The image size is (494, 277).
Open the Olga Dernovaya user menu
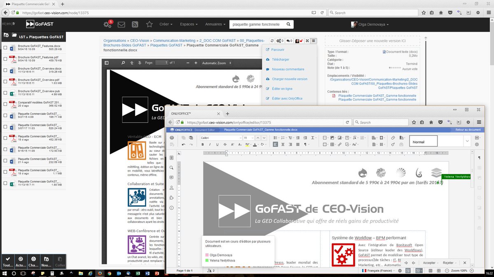[370, 24]
